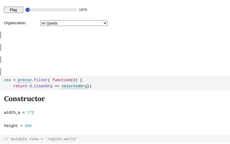This screenshot has height=144, width=230.
Task: Click the 680 value
Action: (28, 126)
